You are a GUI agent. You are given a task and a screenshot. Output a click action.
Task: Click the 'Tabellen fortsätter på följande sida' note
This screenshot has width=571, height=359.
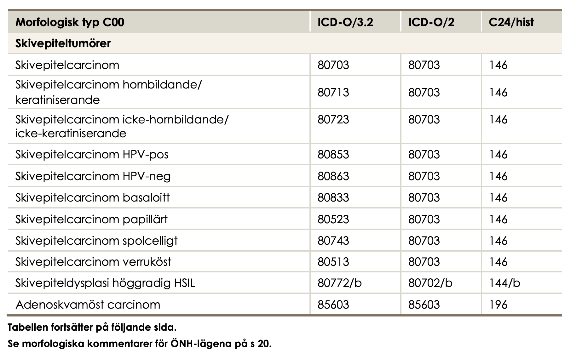92,328
